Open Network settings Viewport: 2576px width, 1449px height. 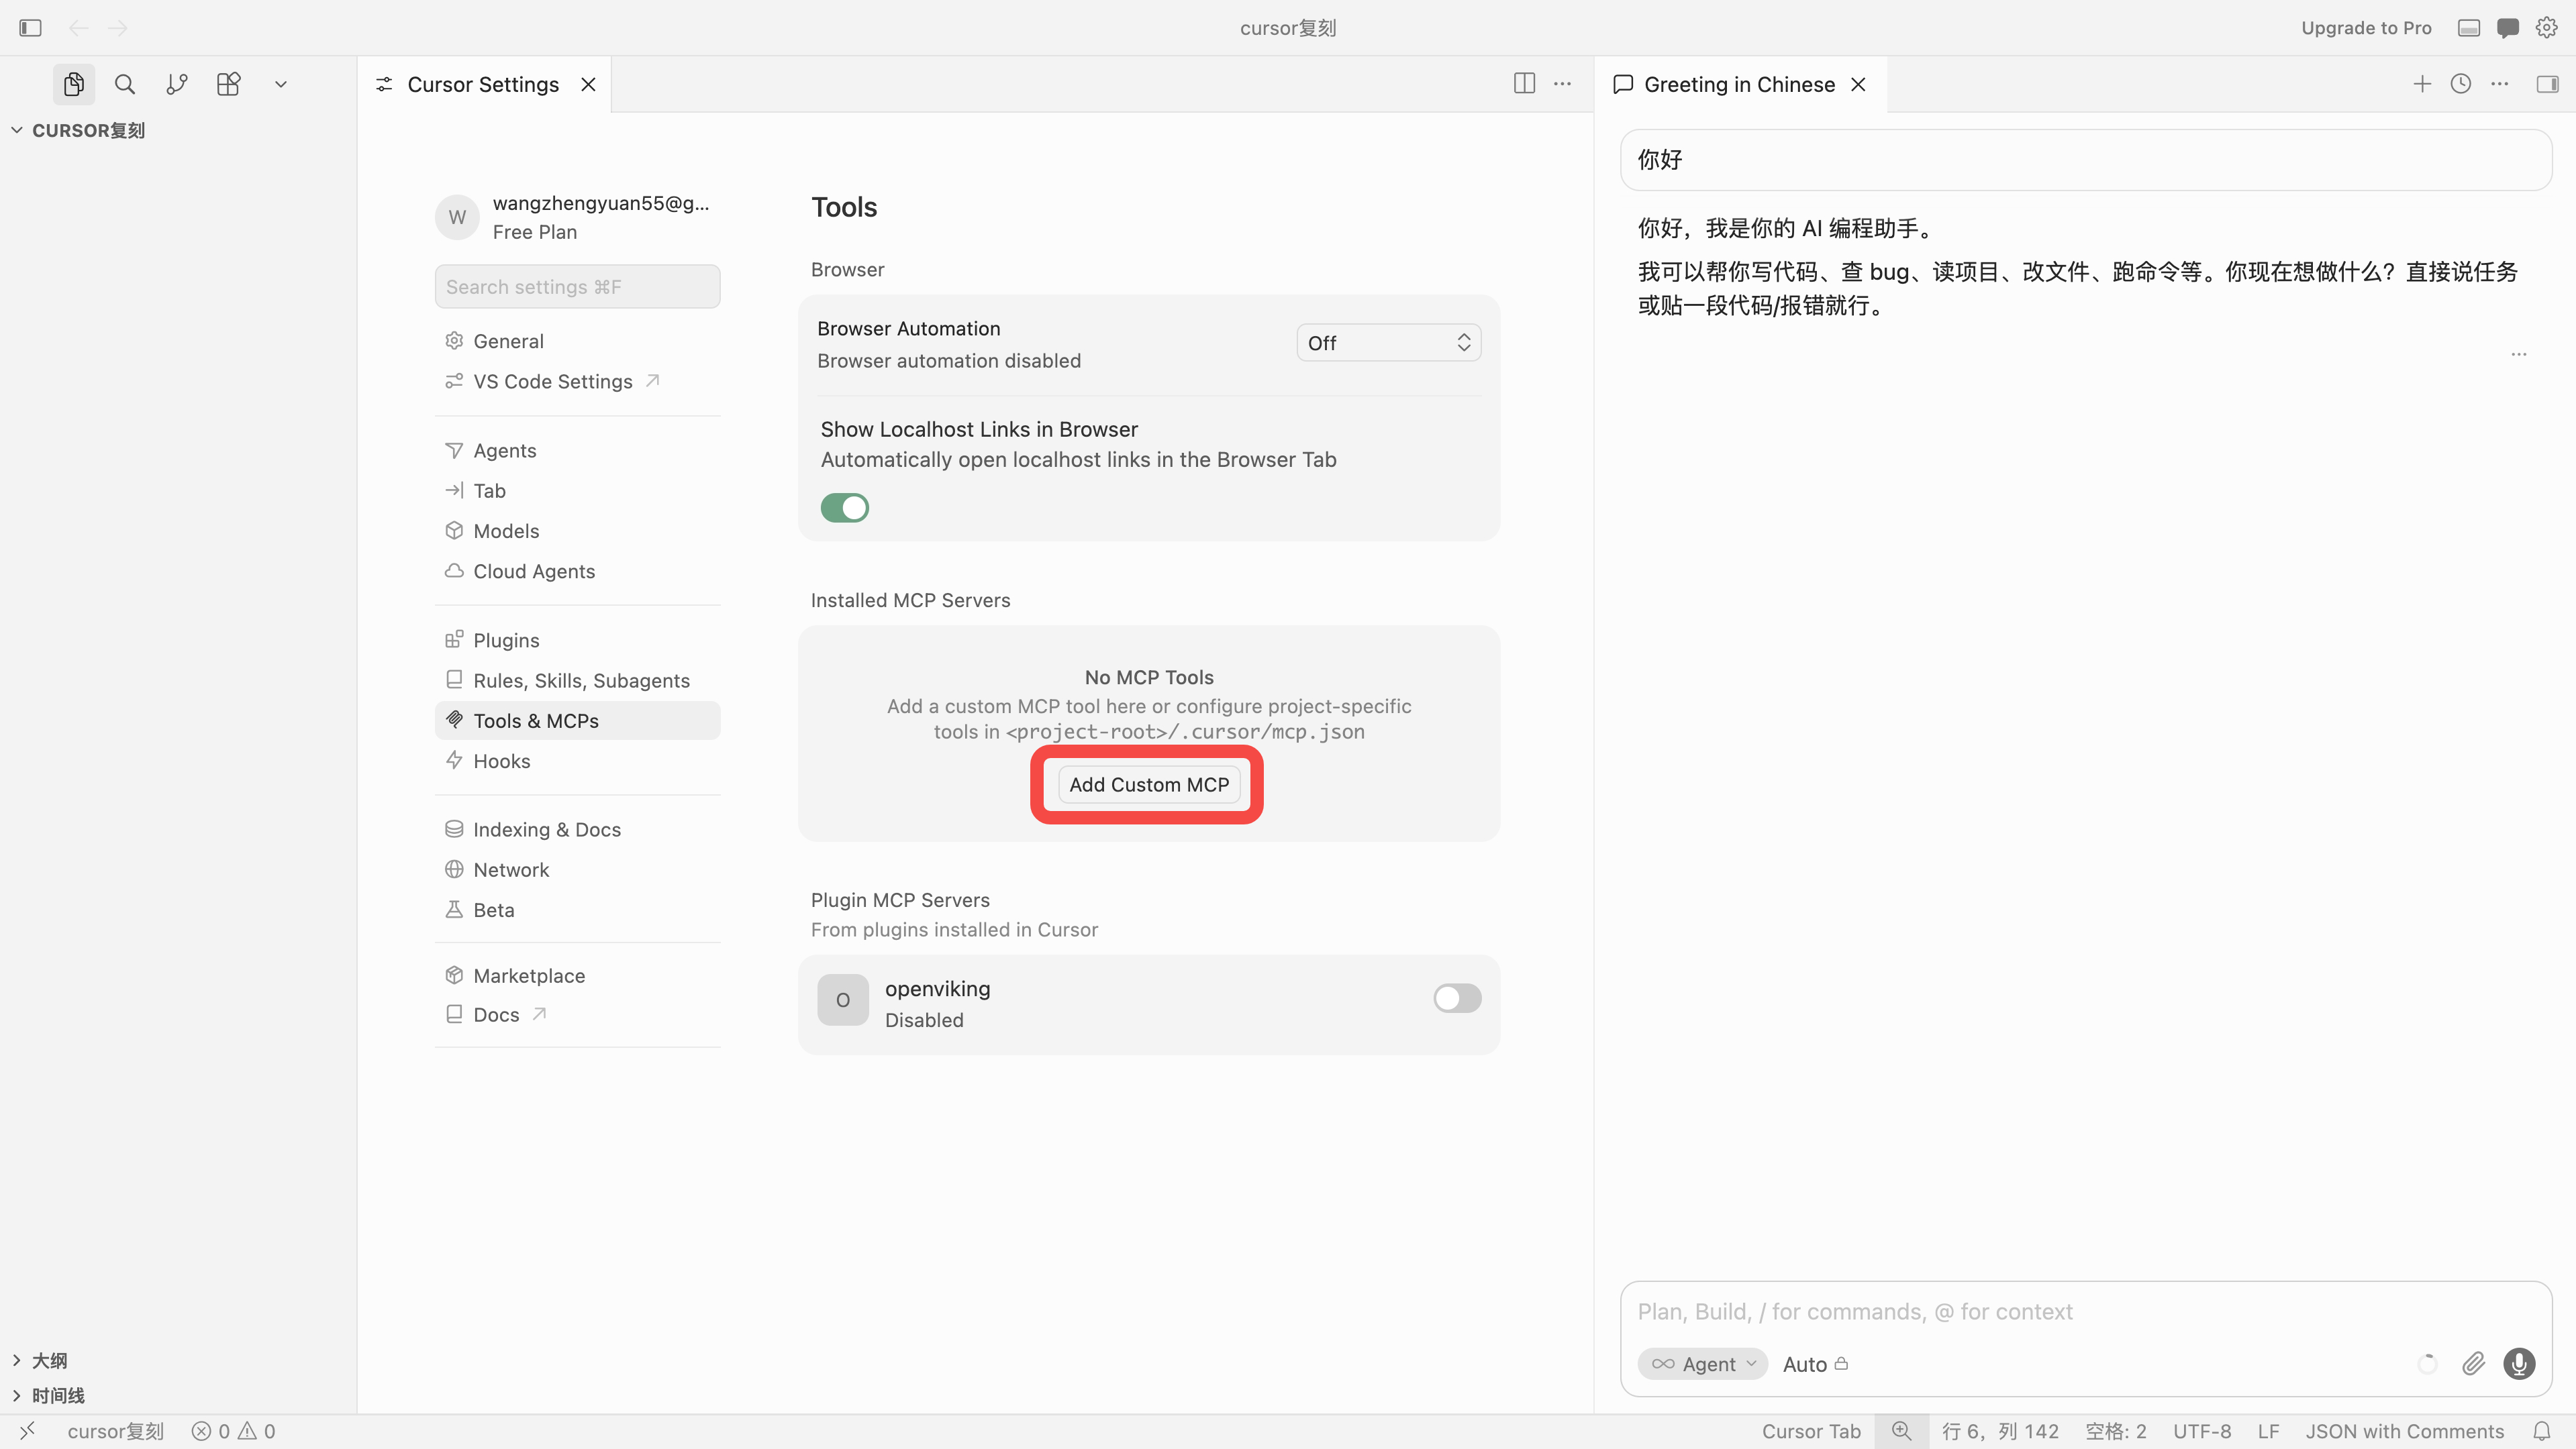577,869
